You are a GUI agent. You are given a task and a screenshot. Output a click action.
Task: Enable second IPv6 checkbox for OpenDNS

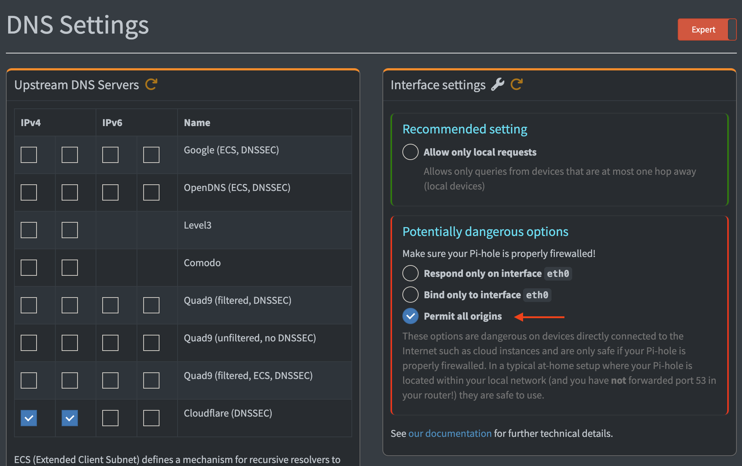point(151,192)
